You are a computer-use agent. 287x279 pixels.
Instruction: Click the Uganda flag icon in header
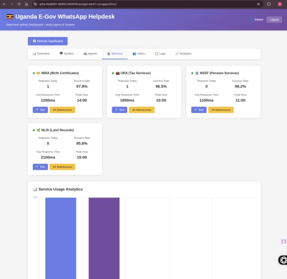pyautogui.click(x=10, y=17)
